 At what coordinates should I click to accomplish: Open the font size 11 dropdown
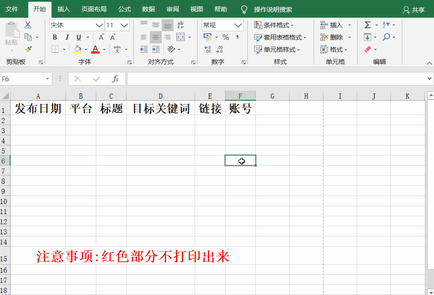(x=124, y=25)
